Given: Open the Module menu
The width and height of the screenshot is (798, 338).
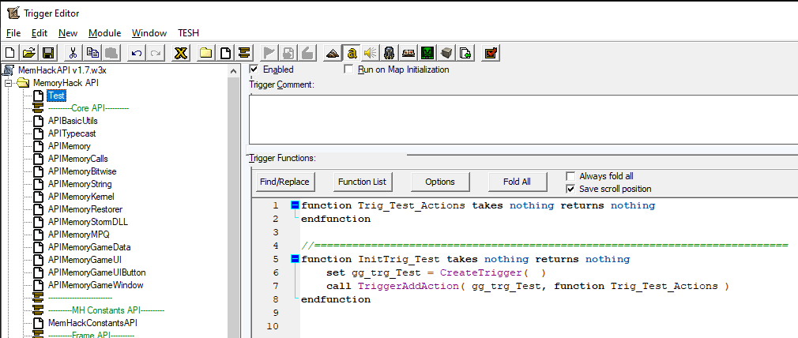Looking at the screenshot, I should tap(104, 33).
